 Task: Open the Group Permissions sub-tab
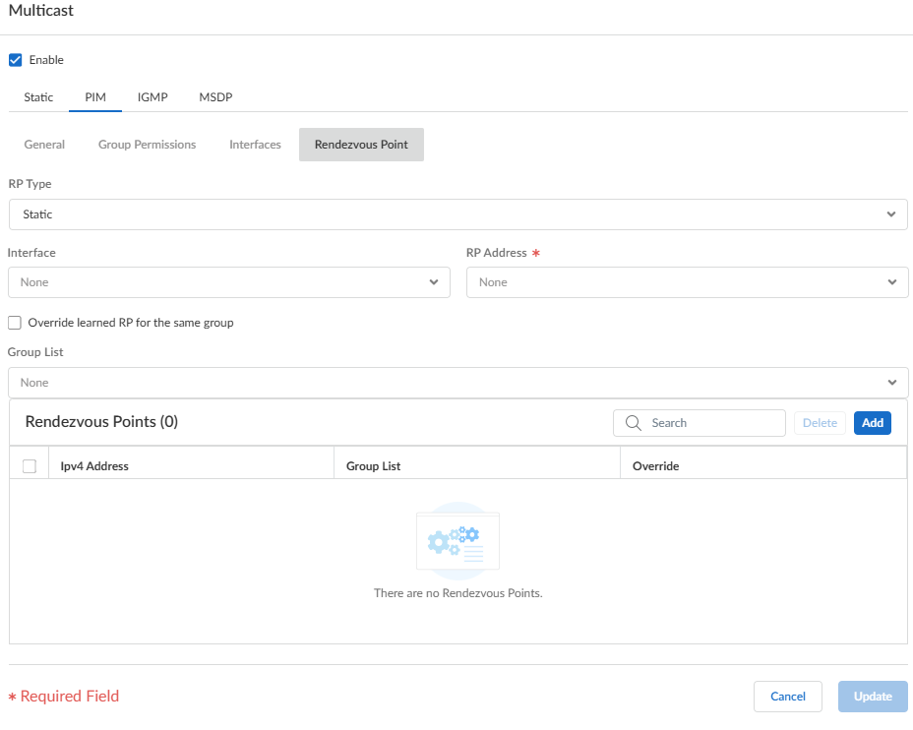click(x=147, y=145)
